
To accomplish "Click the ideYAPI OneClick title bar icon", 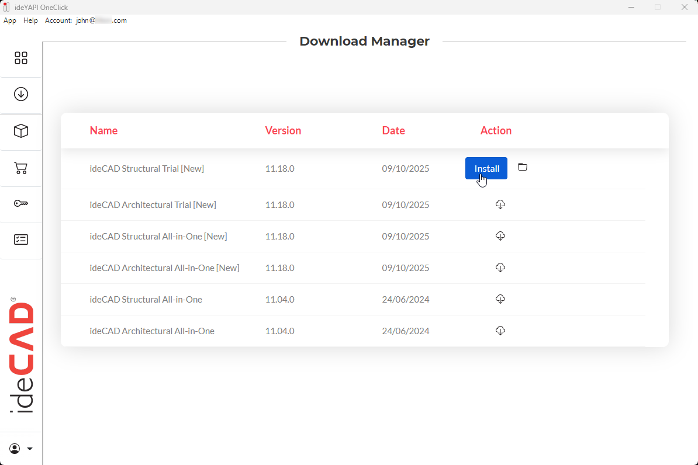I will point(6,7).
